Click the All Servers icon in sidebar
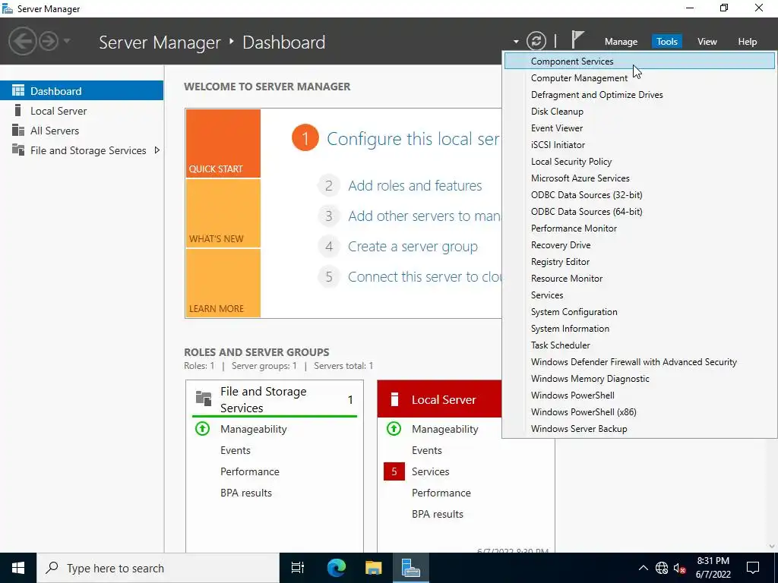 pyautogui.click(x=18, y=130)
